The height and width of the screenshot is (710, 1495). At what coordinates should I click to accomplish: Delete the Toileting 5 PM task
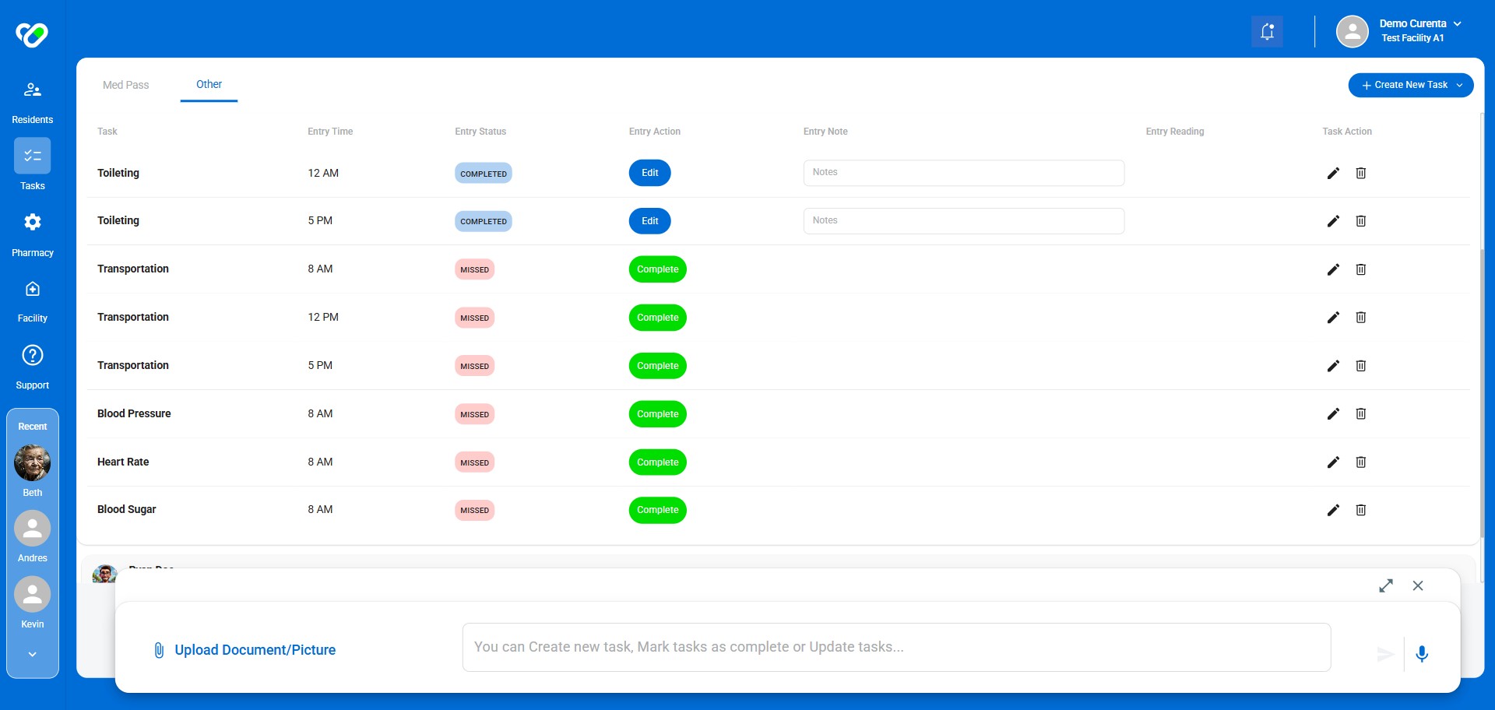[1360, 221]
